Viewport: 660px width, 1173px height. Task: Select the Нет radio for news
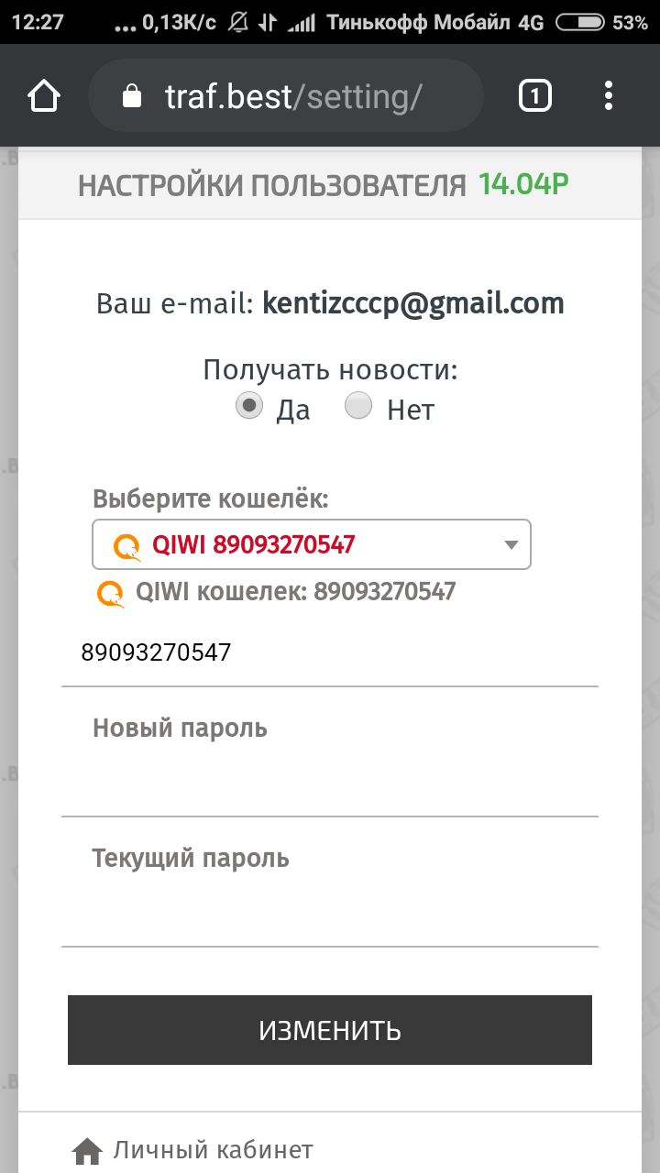[x=358, y=405]
